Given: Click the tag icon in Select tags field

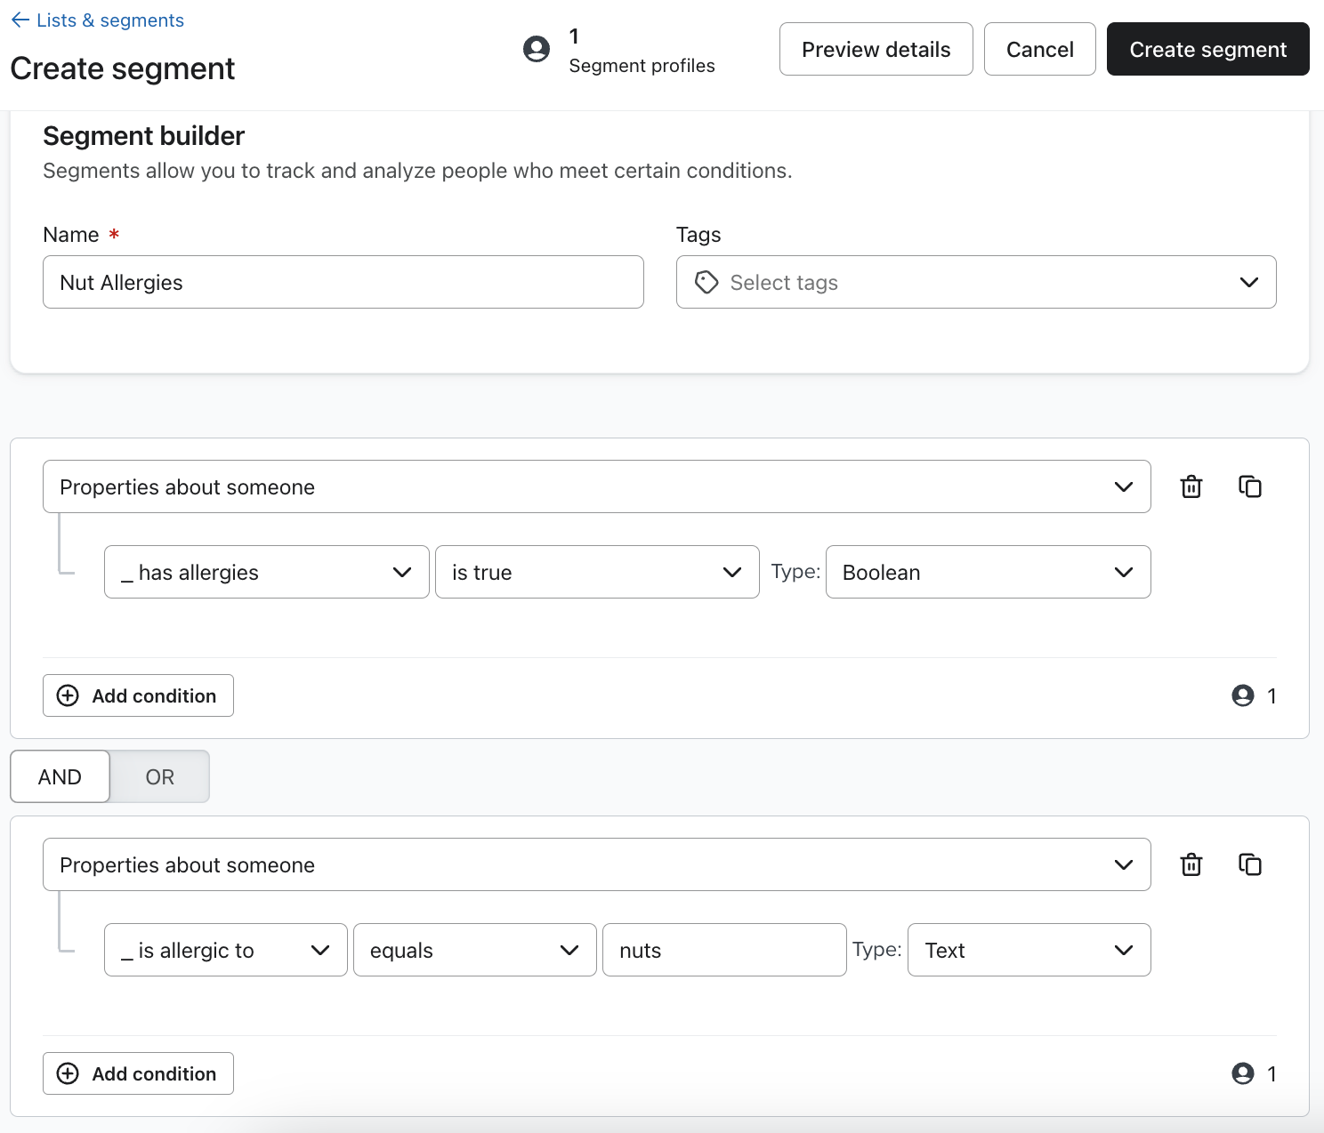Looking at the screenshot, I should click(706, 282).
